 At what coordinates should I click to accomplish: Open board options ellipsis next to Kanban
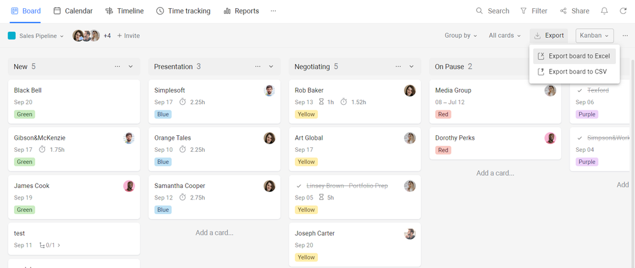(x=625, y=36)
